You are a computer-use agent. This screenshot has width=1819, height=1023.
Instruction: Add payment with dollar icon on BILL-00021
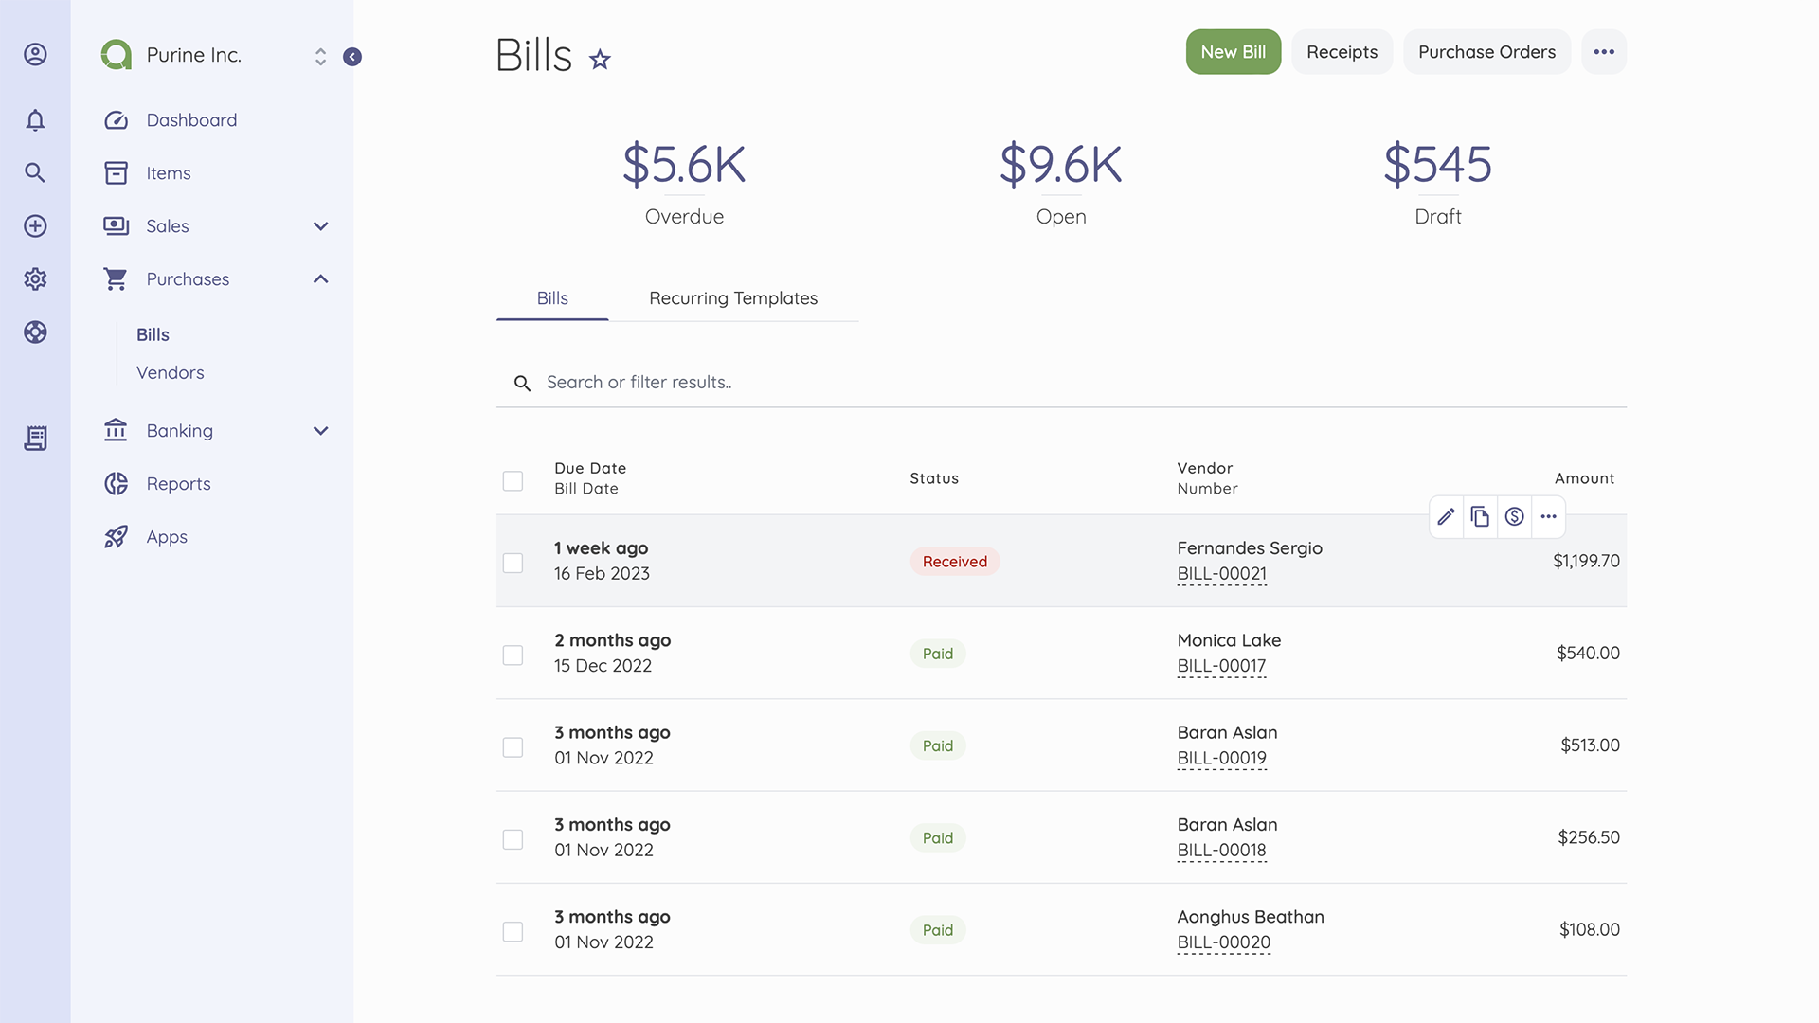1514,516
